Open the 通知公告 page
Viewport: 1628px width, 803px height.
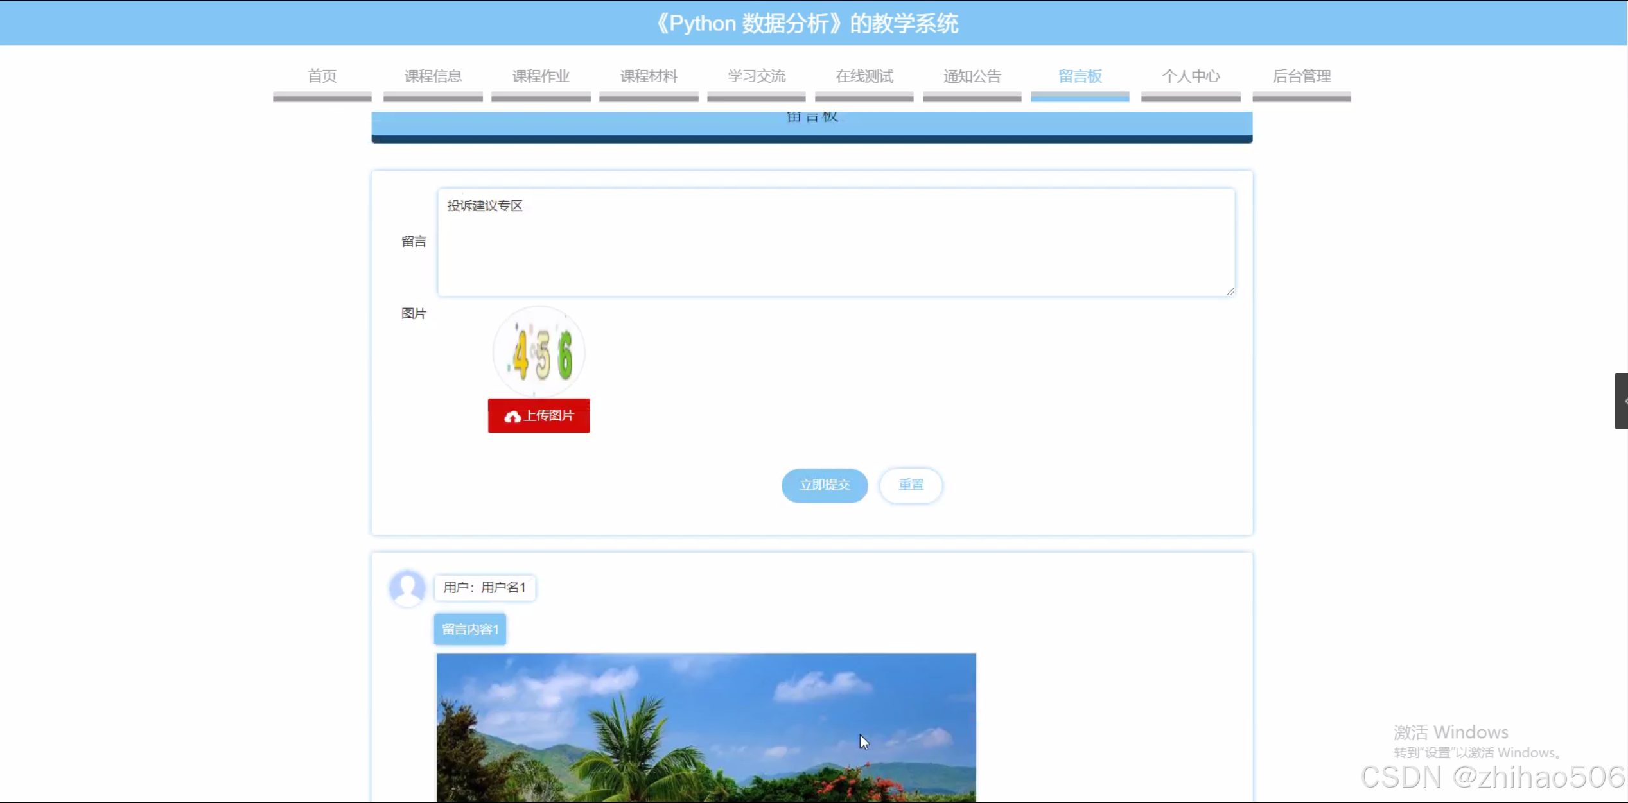971,76
